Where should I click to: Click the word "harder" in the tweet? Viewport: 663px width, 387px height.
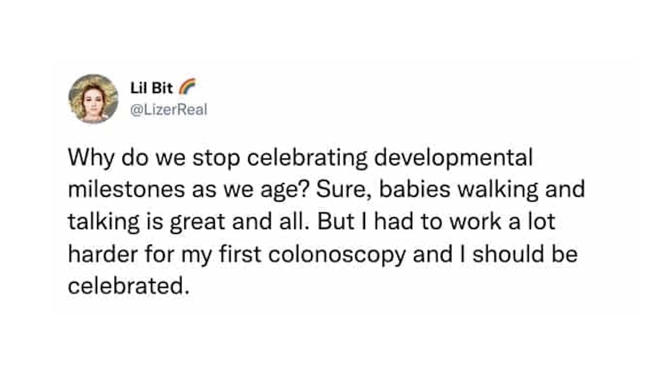click(102, 254)
